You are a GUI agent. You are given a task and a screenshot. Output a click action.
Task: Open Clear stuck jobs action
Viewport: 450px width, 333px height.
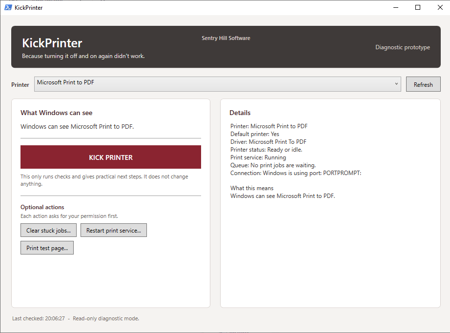pos(48,231)
